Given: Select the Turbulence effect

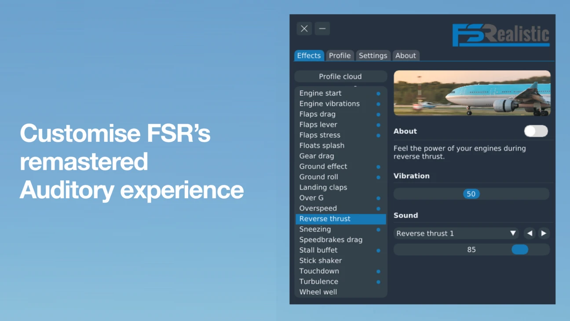Looking at the screenshot, I should [340, 282].
